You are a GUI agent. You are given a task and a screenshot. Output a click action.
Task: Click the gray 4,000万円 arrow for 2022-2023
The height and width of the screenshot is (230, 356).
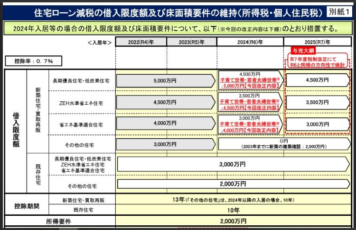pos(166,123)
